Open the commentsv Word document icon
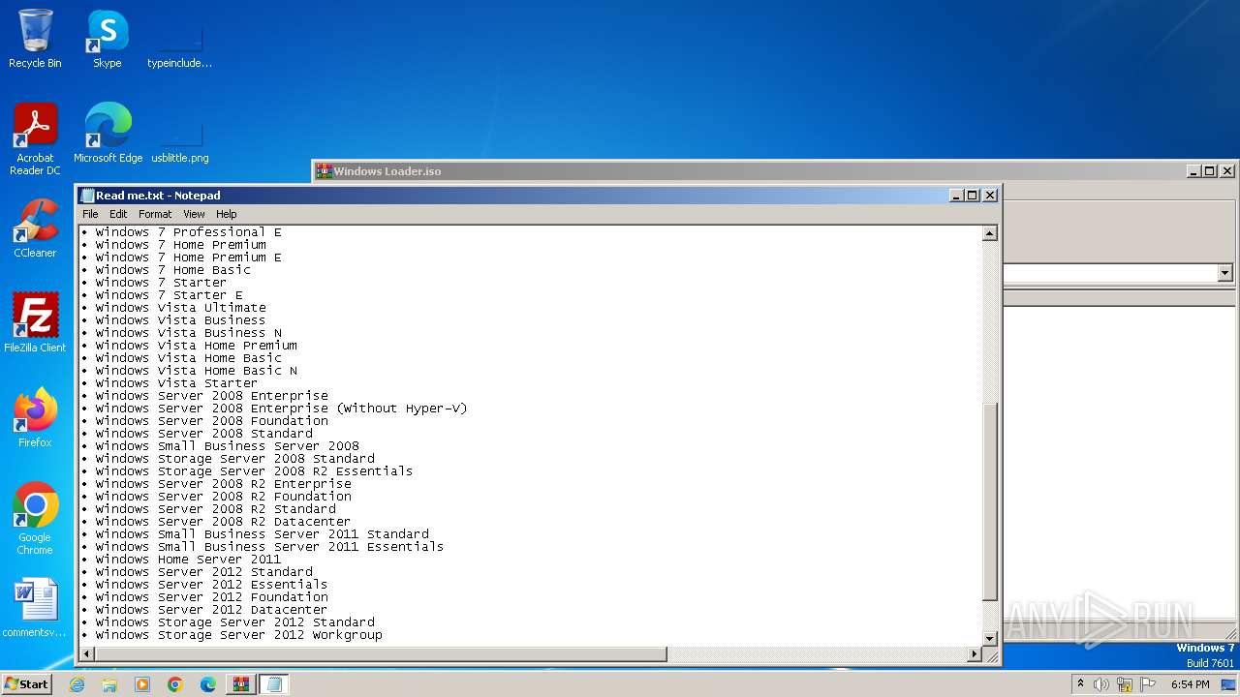Screen dimensions: 1240x697 [x=35, y=608]
